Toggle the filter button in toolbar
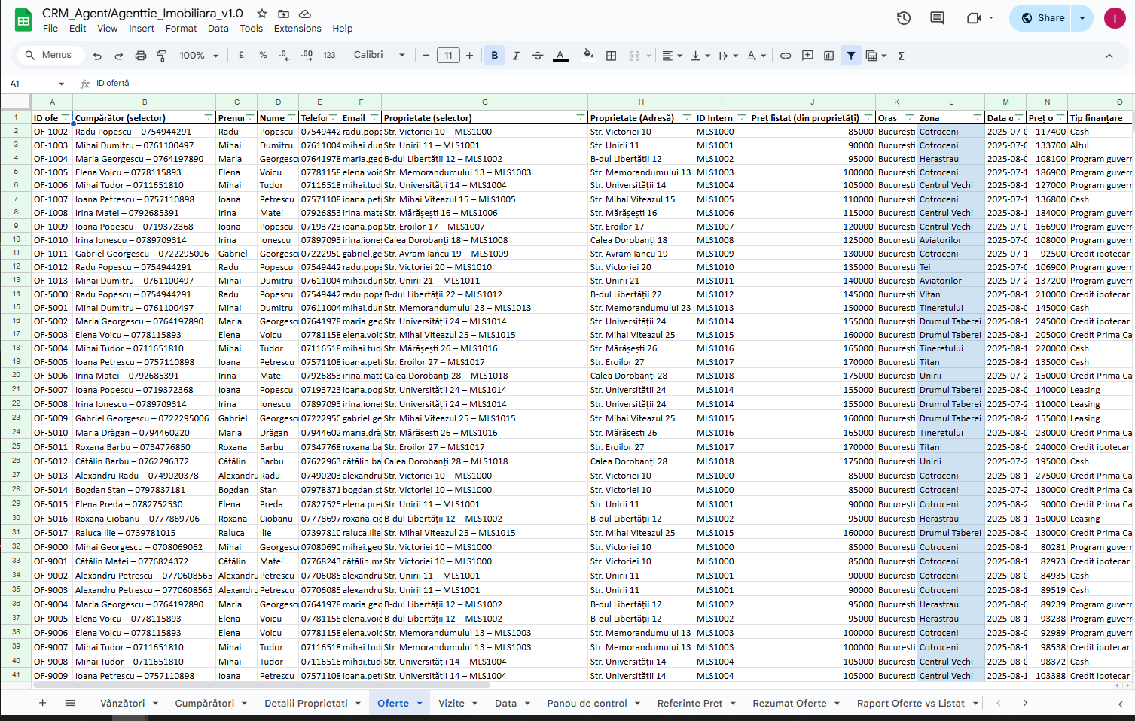Screen dimensions: 1135x721 coord(850,56)
